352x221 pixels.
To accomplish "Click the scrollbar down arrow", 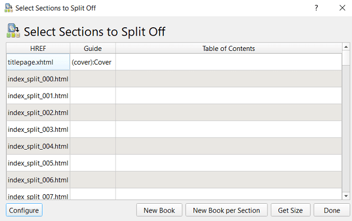I will click(346, 196).
